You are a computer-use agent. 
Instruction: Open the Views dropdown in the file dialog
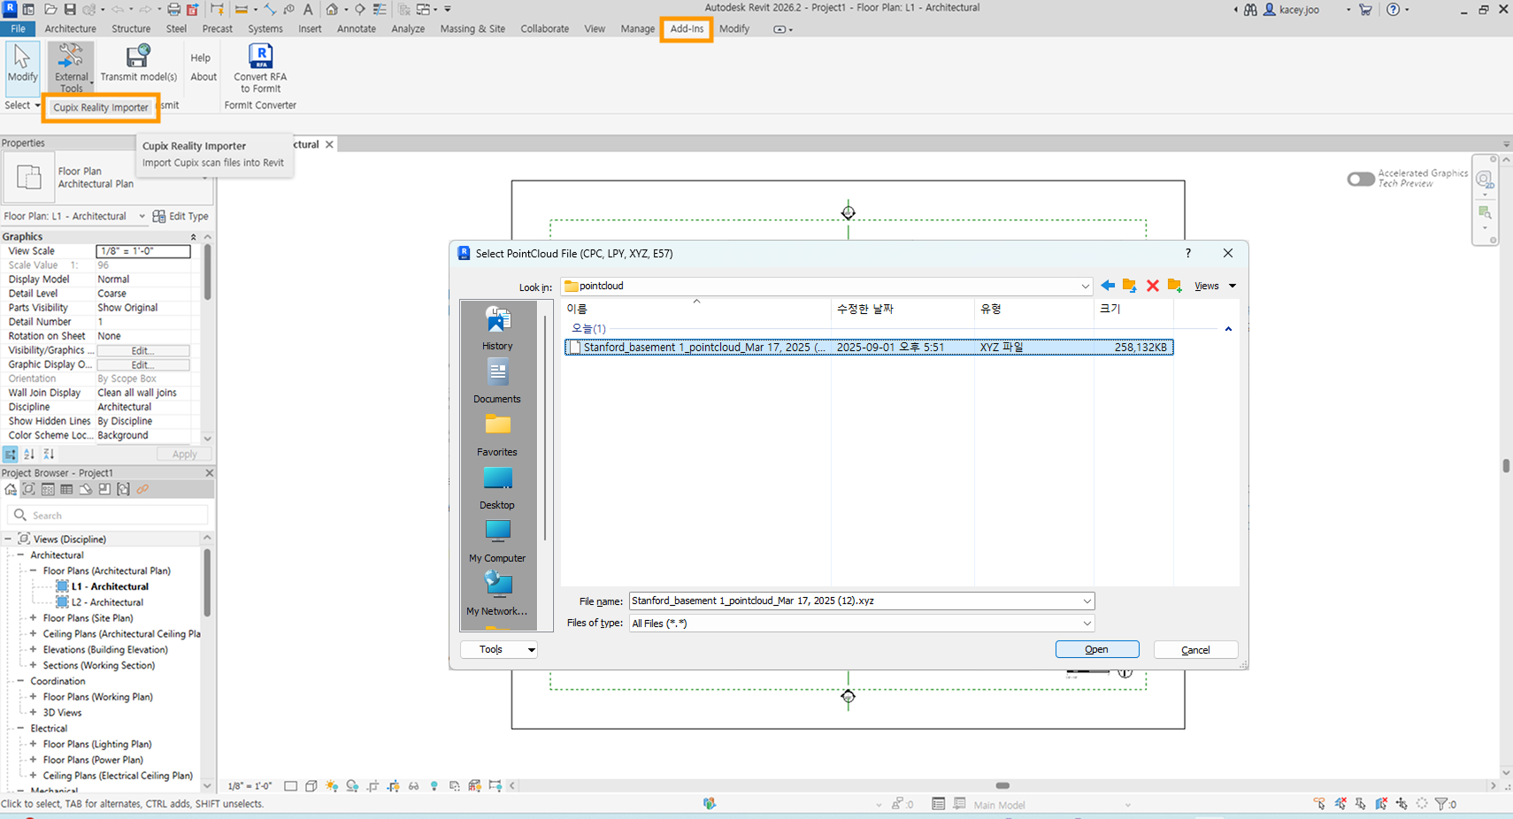1213,286
